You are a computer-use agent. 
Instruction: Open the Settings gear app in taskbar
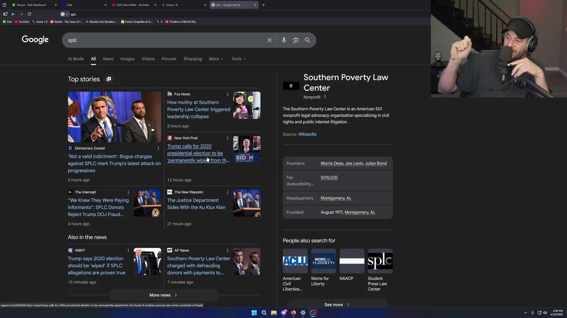click(303, 313)
